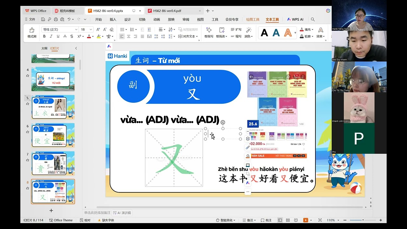The height and width of the screenshot is (229, 407).
Task: Select slide 5 thumbnail (上衣)
Action: tap(53, 107)
